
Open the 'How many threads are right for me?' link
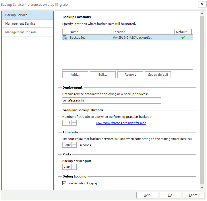(x=121, y=123)
